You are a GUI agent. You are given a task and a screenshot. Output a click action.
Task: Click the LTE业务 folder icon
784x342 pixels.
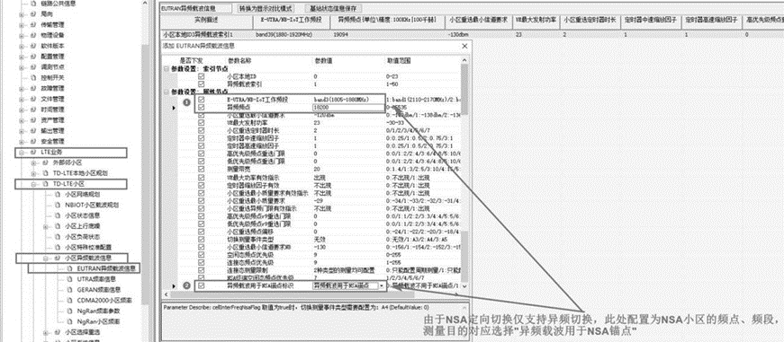[x=32, y=152]
